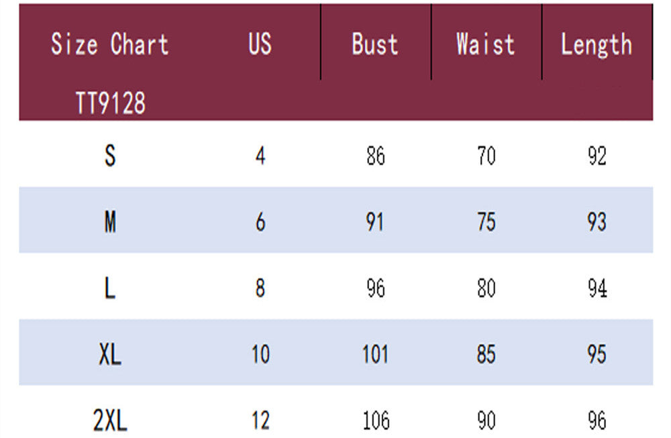Select the M size row label
Viewport: 671px width, 438px height.
tap(110, 222)
